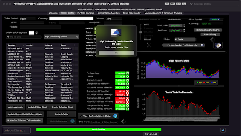The image size is (241, 136).
Task: Toggle the Daily checkbox
Action: (176, 39)
